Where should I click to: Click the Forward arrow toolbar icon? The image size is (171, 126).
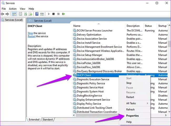7,14
